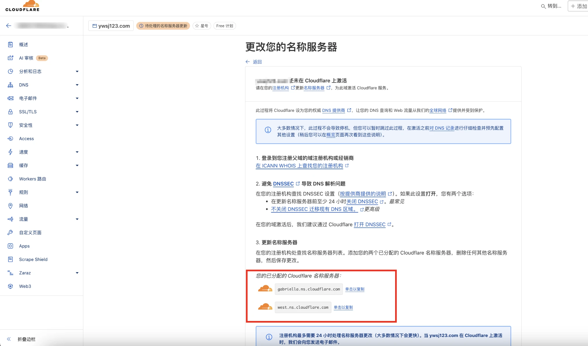This screenshot has width=588, height=346.
Task: Click the 速度 lightning bolt icon
Action: 10,152
